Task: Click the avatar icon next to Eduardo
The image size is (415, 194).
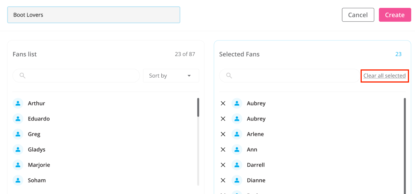Action: tap(18, 119)
